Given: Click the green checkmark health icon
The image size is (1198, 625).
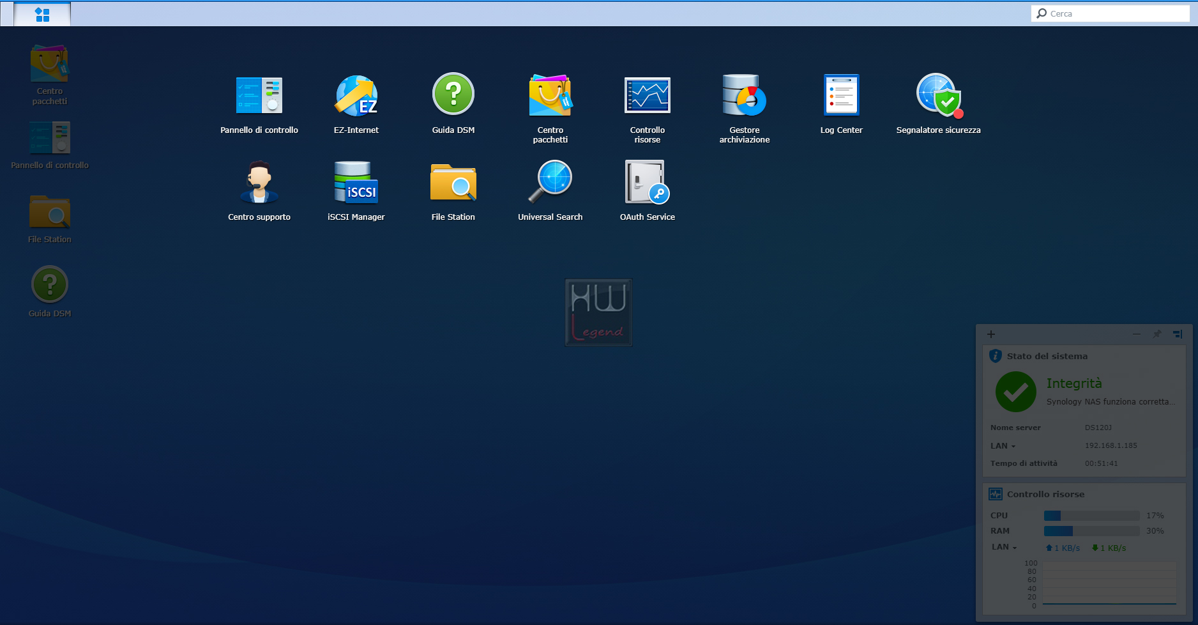Looking at the screenshot, I should tap(1016, 392).
